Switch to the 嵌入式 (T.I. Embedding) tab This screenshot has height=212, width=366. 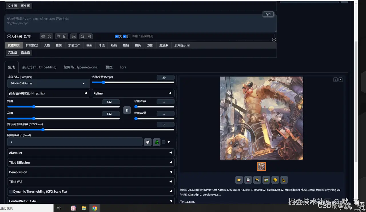[39, 67]
